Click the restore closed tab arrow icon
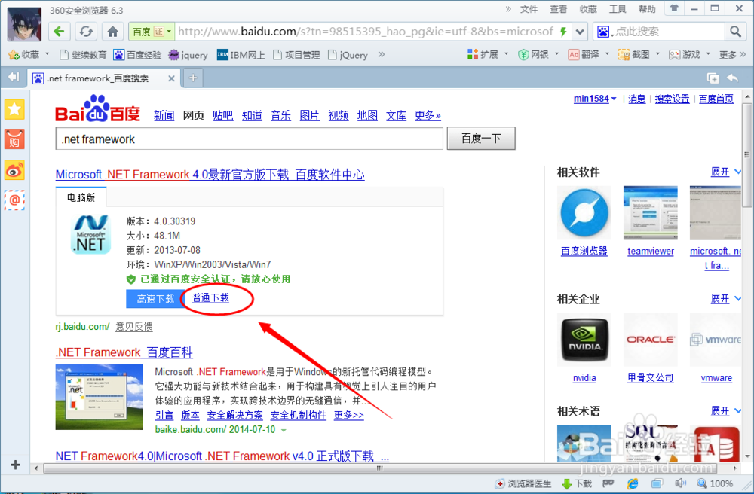 733,78
